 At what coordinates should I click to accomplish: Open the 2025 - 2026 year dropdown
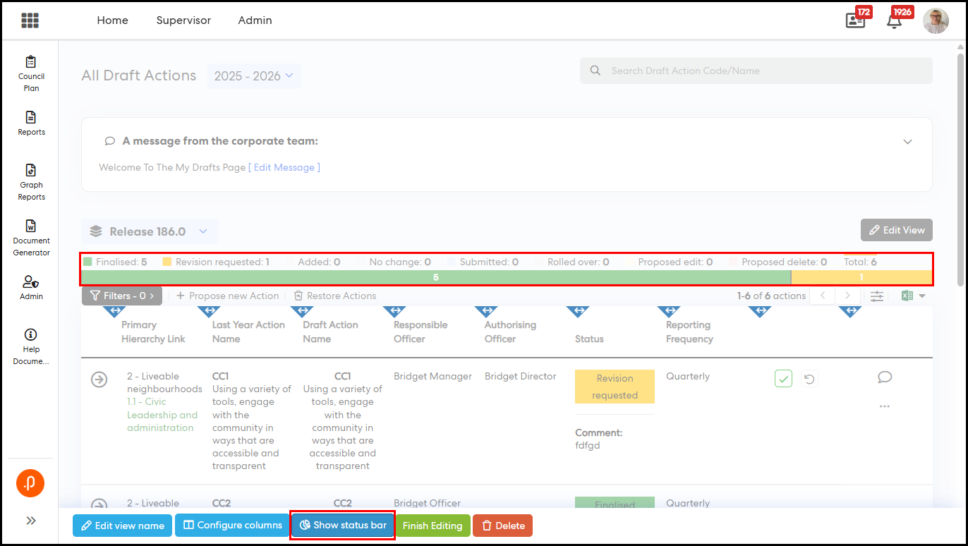click(253, 76)
